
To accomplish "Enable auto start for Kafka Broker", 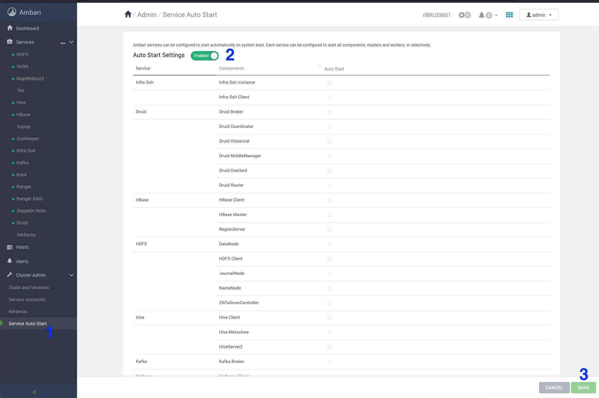I will [330, 362].
